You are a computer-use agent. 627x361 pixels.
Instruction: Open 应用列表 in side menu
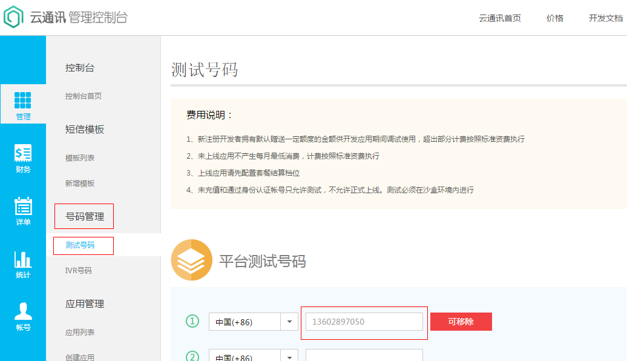pyautogui.click(x=79, y=332)
